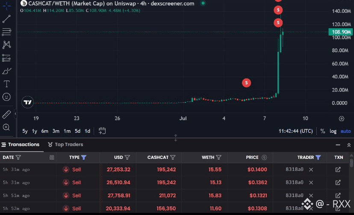354x215 pixels.
Task: Open chart settings gear on time axis
Action: point(341,119)
